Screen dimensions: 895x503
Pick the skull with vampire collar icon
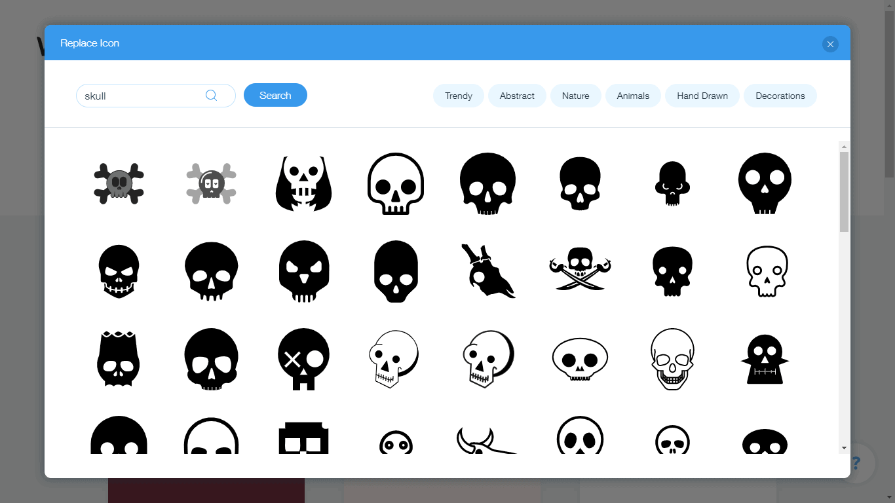pos(765,359)
